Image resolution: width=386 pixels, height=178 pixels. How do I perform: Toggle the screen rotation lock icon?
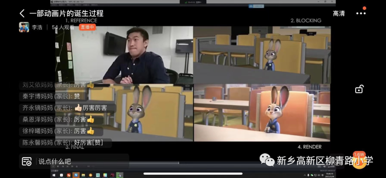click(x=359, y=89)
